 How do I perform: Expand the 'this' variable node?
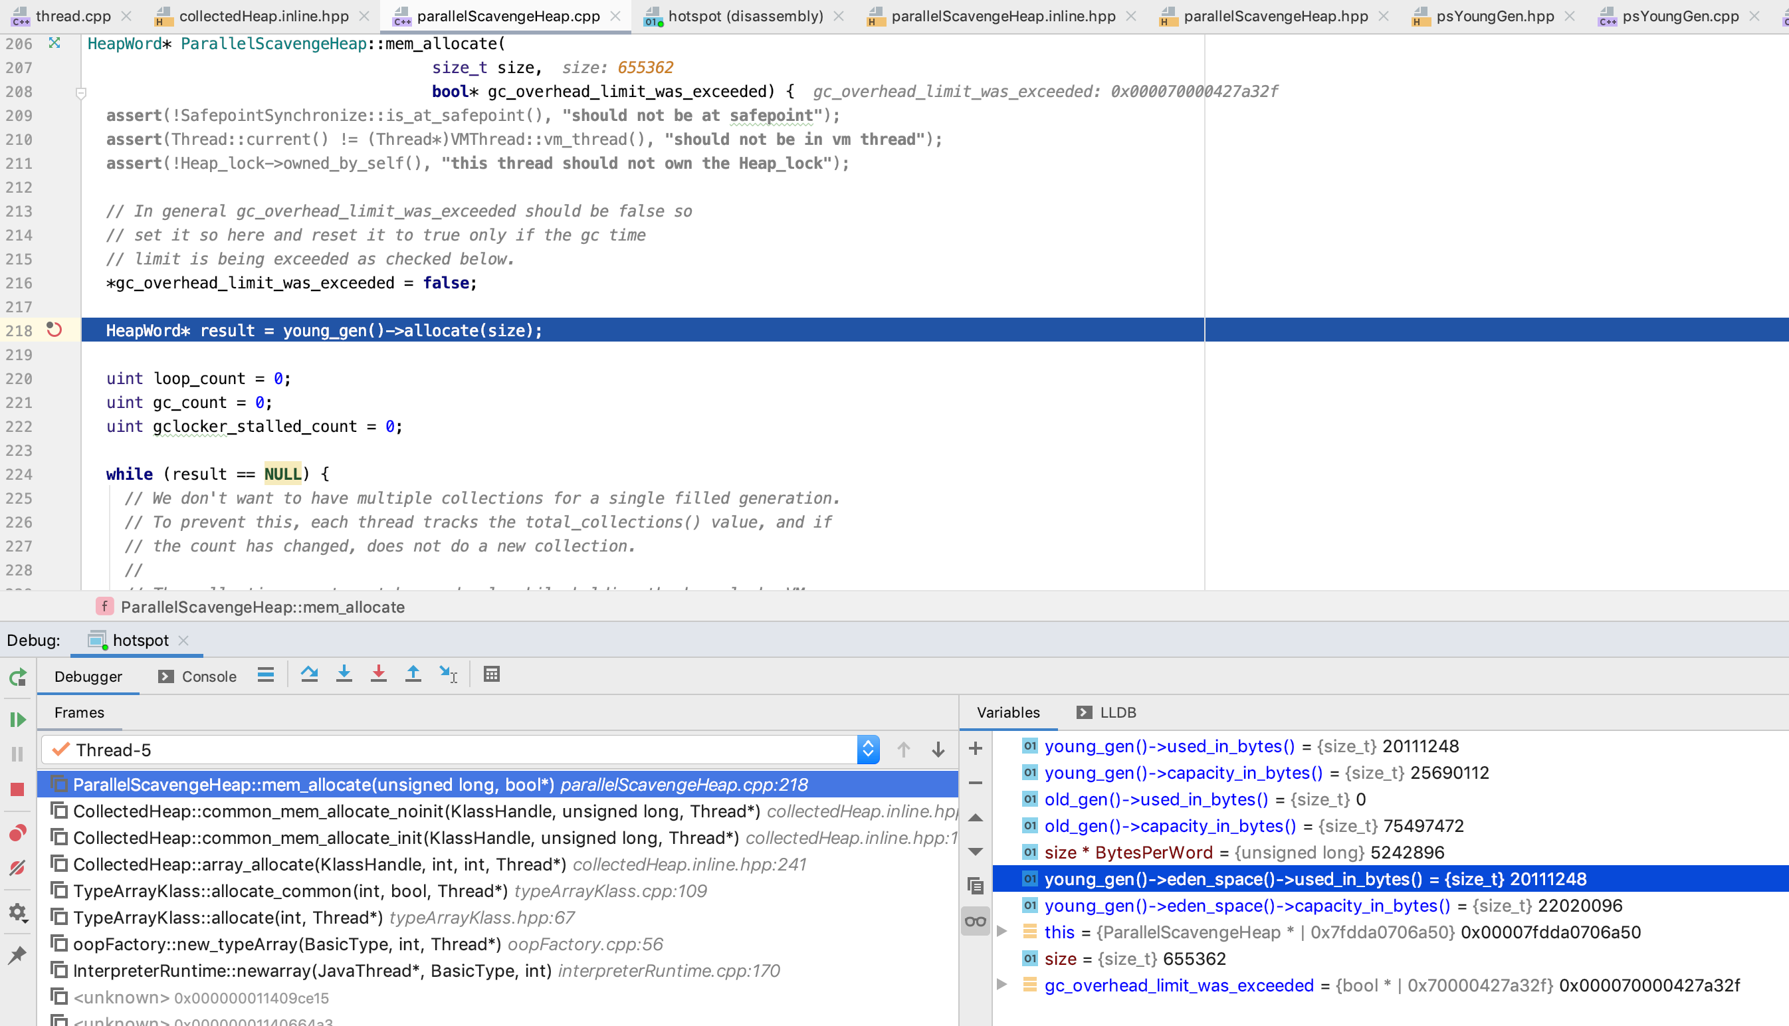[1002, 932]
